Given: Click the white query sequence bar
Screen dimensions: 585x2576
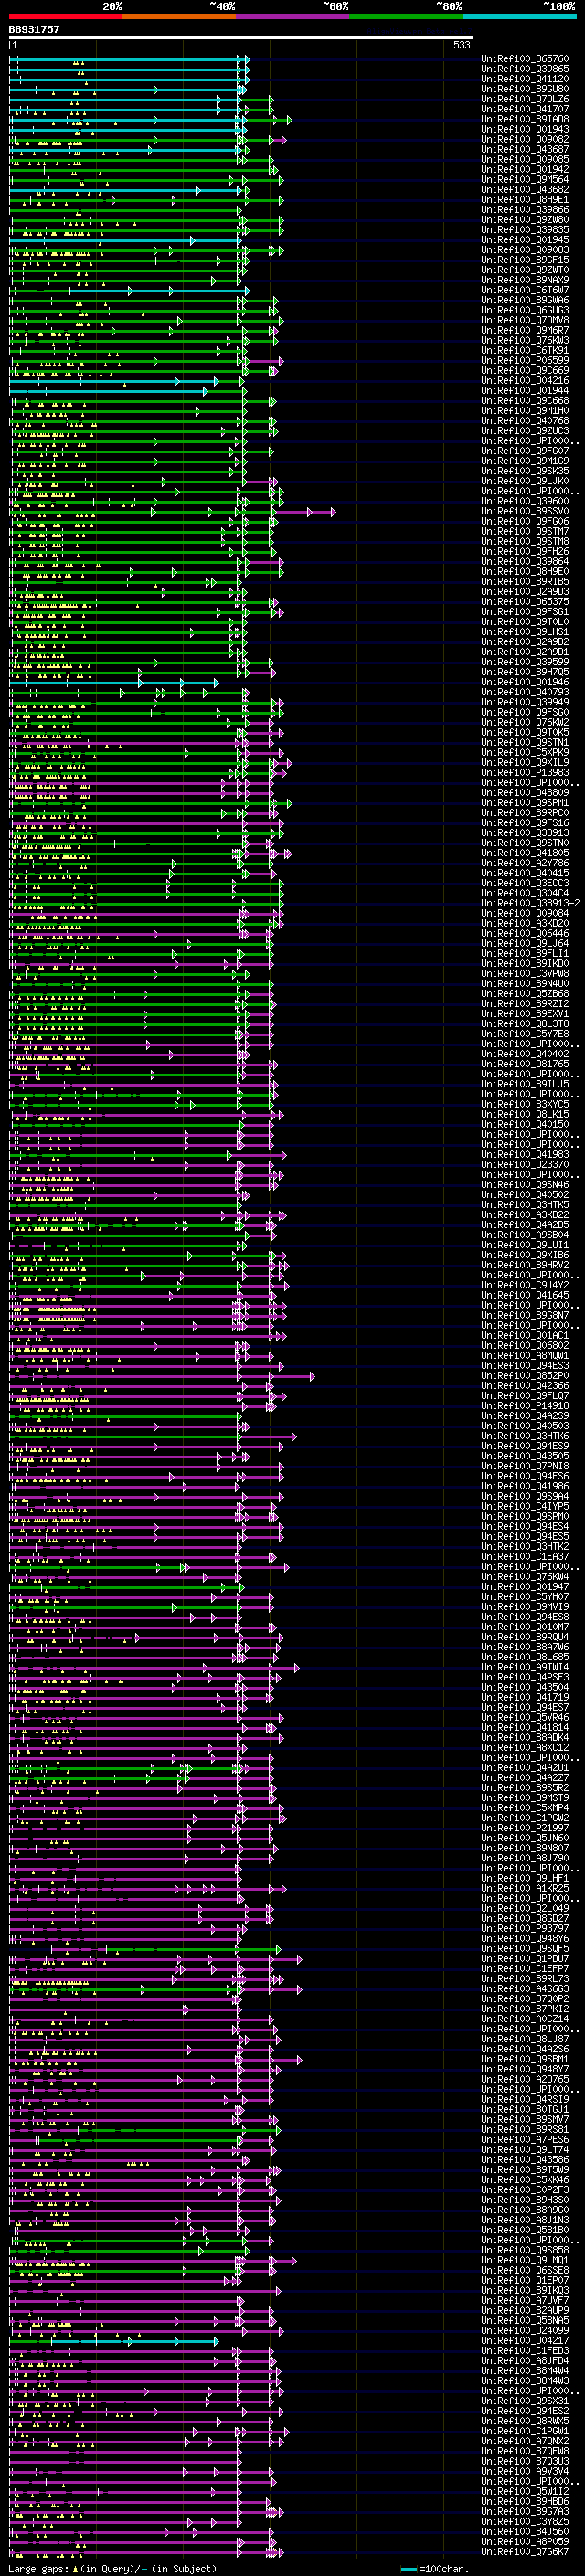Looking at the screenshot, I should pos(241,38).
